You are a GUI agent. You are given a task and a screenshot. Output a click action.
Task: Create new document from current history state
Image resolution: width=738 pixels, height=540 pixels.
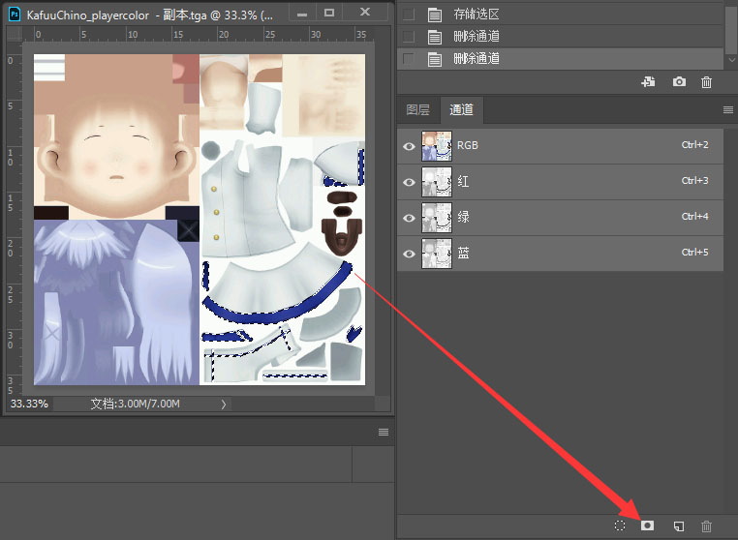(x=648, y=82)
